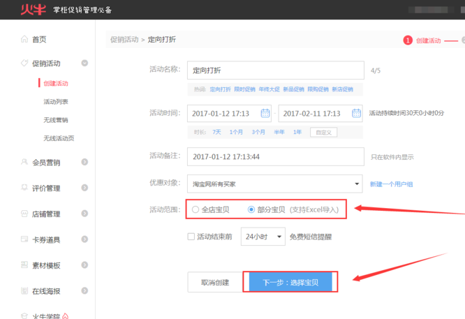This screenshot has width=465, height=319.
Task: Open 无线营销 in the sidebar
Action: 56,120
